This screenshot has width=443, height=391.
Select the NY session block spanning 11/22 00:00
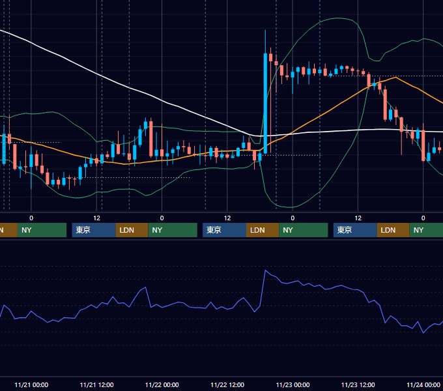(x=173, y=230)
